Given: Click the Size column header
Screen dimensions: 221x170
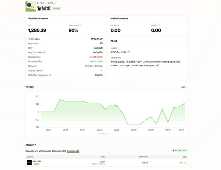Looking at the screenshot, I should pos(103,157).
